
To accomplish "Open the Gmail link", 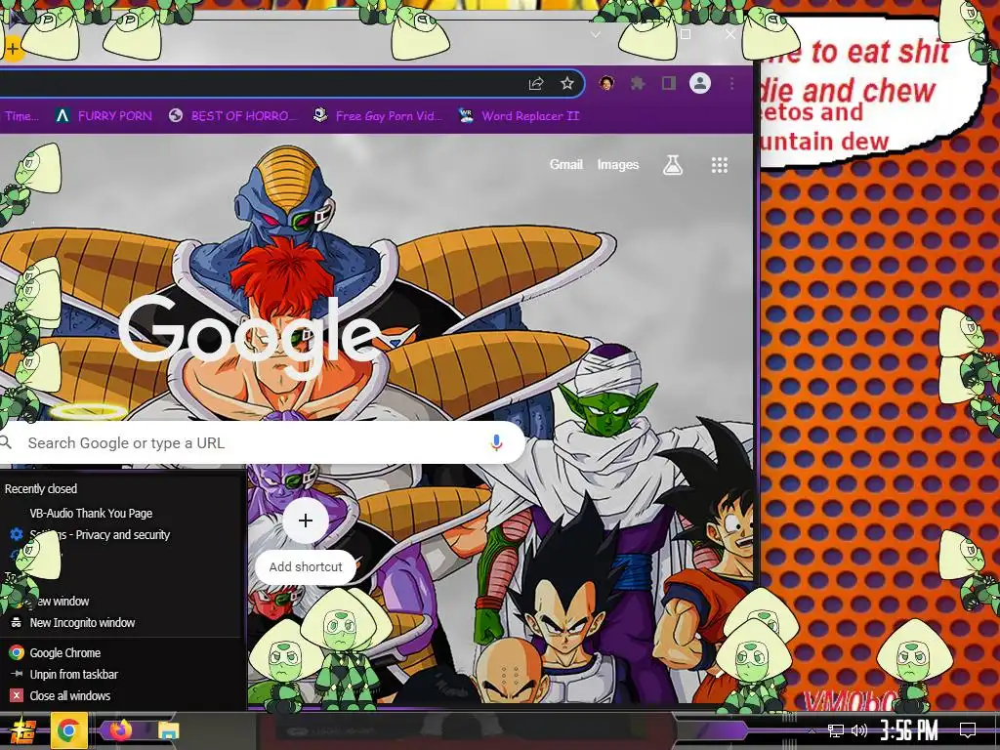I will click(566, 164).
